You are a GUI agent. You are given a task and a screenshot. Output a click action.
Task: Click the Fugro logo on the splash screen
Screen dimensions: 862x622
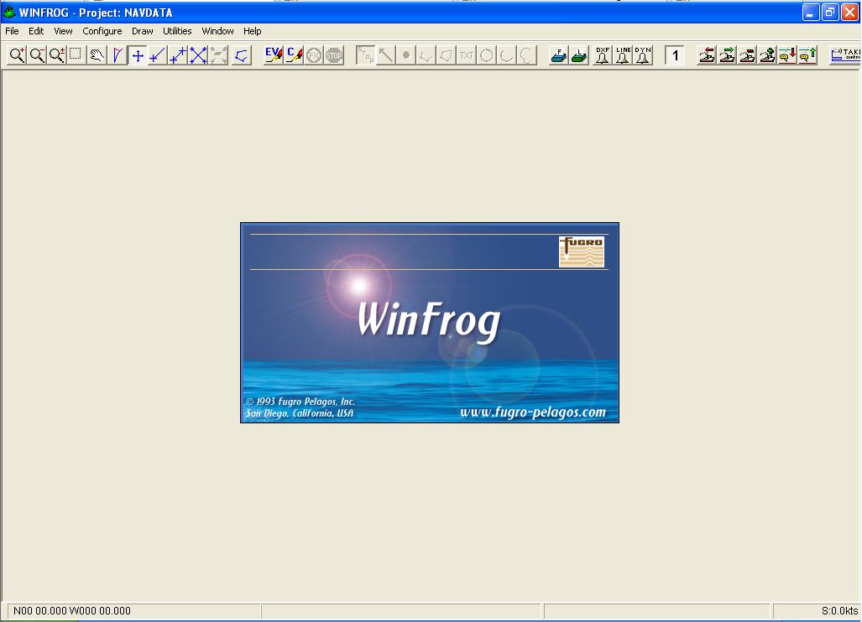(580, 251)
